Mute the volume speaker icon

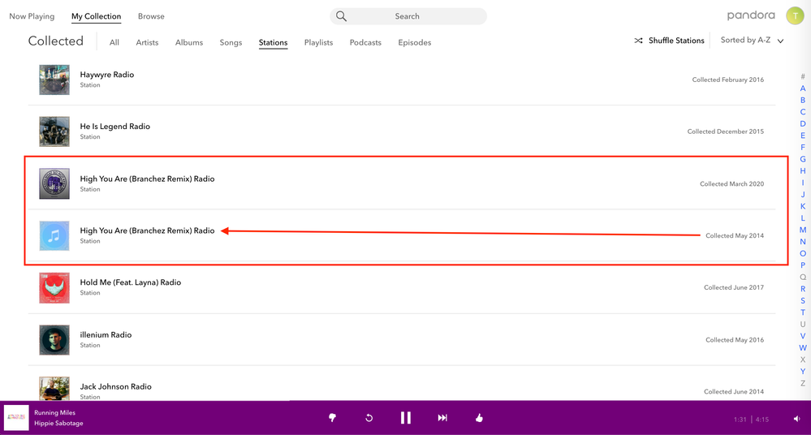796,419
